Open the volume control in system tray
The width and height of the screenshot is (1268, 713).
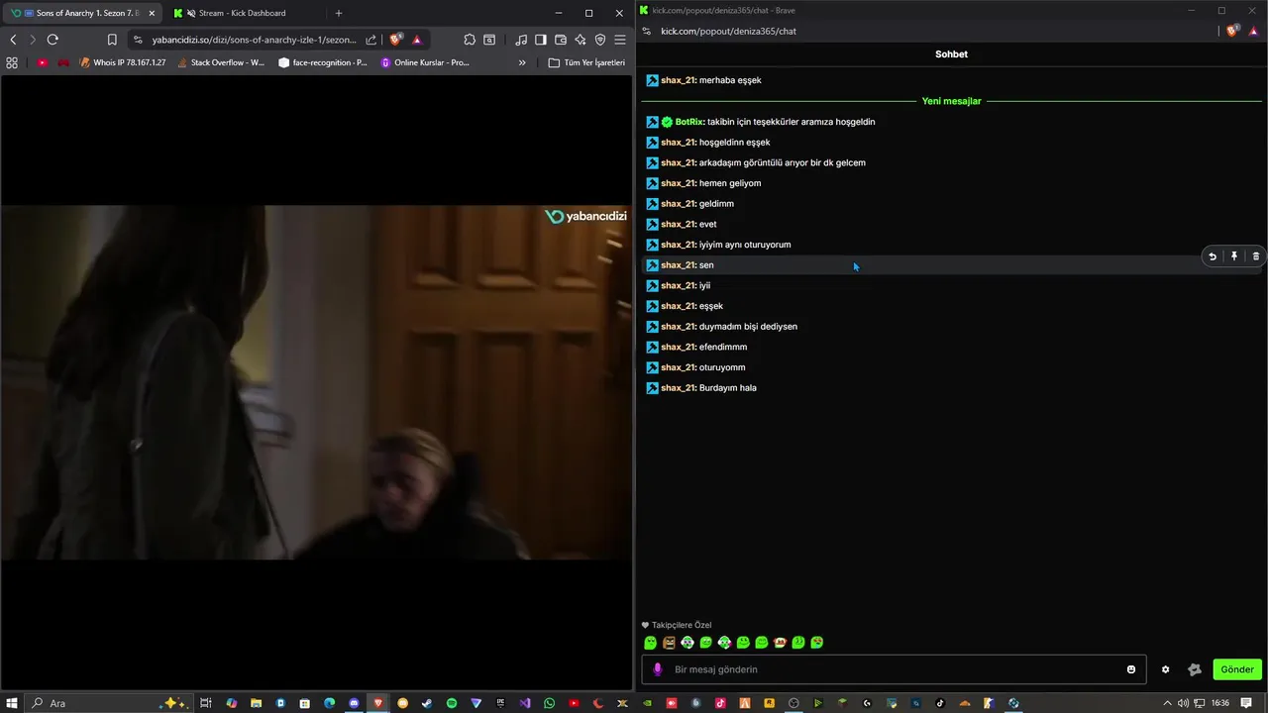point(1183,703)
